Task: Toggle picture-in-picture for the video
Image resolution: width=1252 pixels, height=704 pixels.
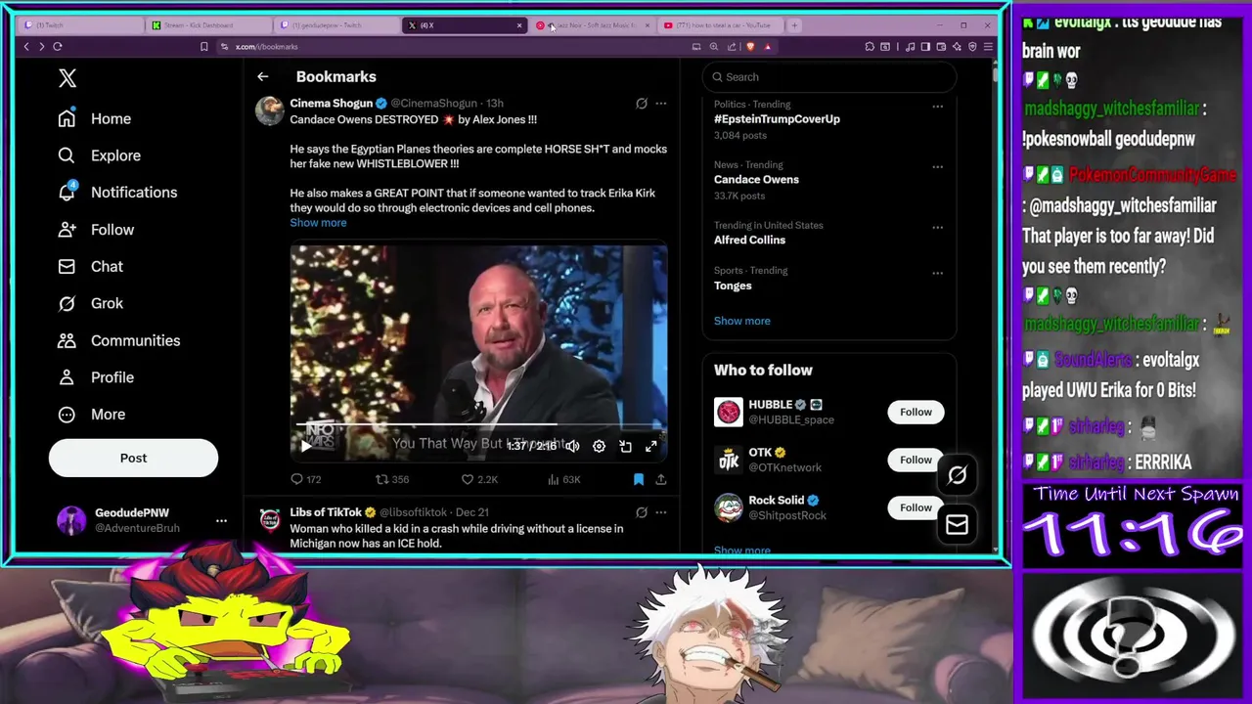Action: [625, 446]
